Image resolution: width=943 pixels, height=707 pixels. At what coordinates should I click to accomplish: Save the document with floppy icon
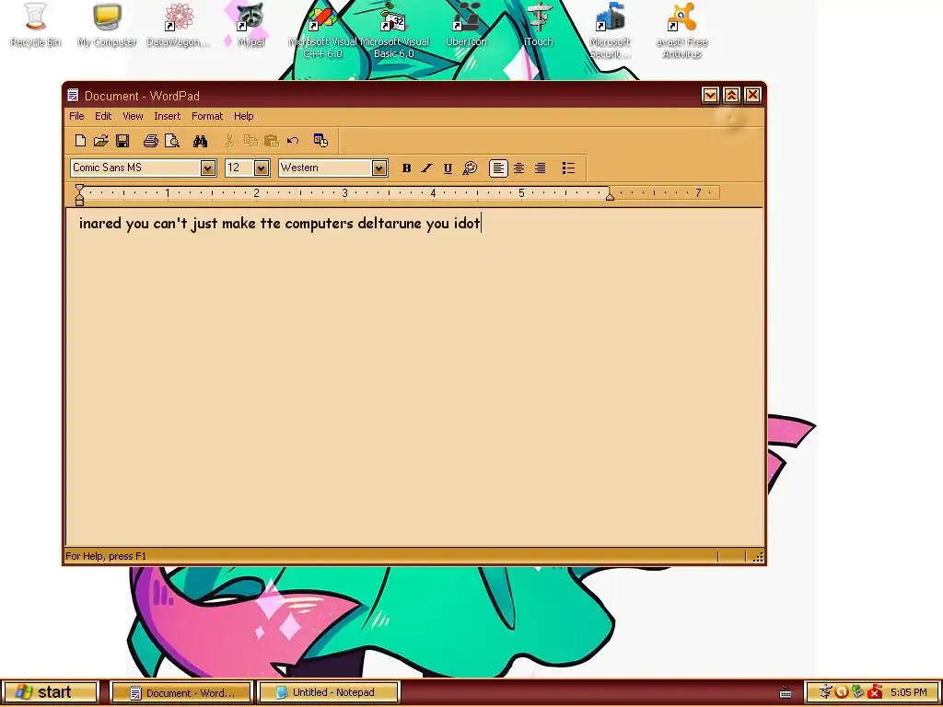click(122, 141)
